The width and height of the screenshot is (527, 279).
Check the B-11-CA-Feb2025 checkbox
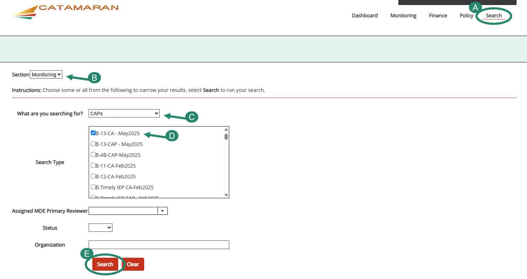point(93,165)
